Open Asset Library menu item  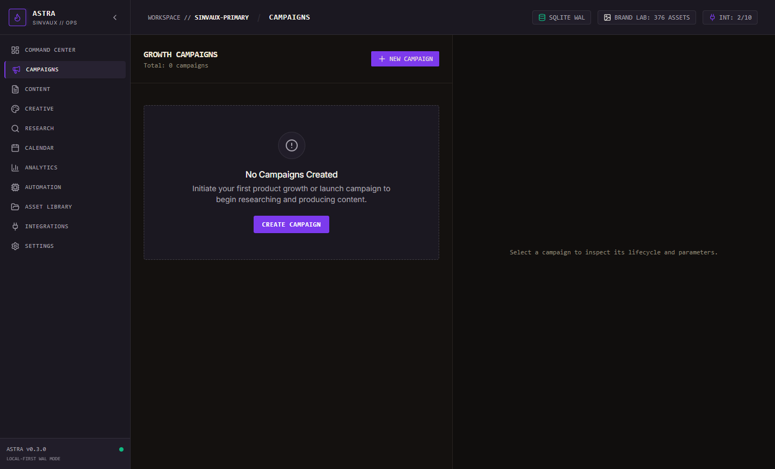pos(65,207)
